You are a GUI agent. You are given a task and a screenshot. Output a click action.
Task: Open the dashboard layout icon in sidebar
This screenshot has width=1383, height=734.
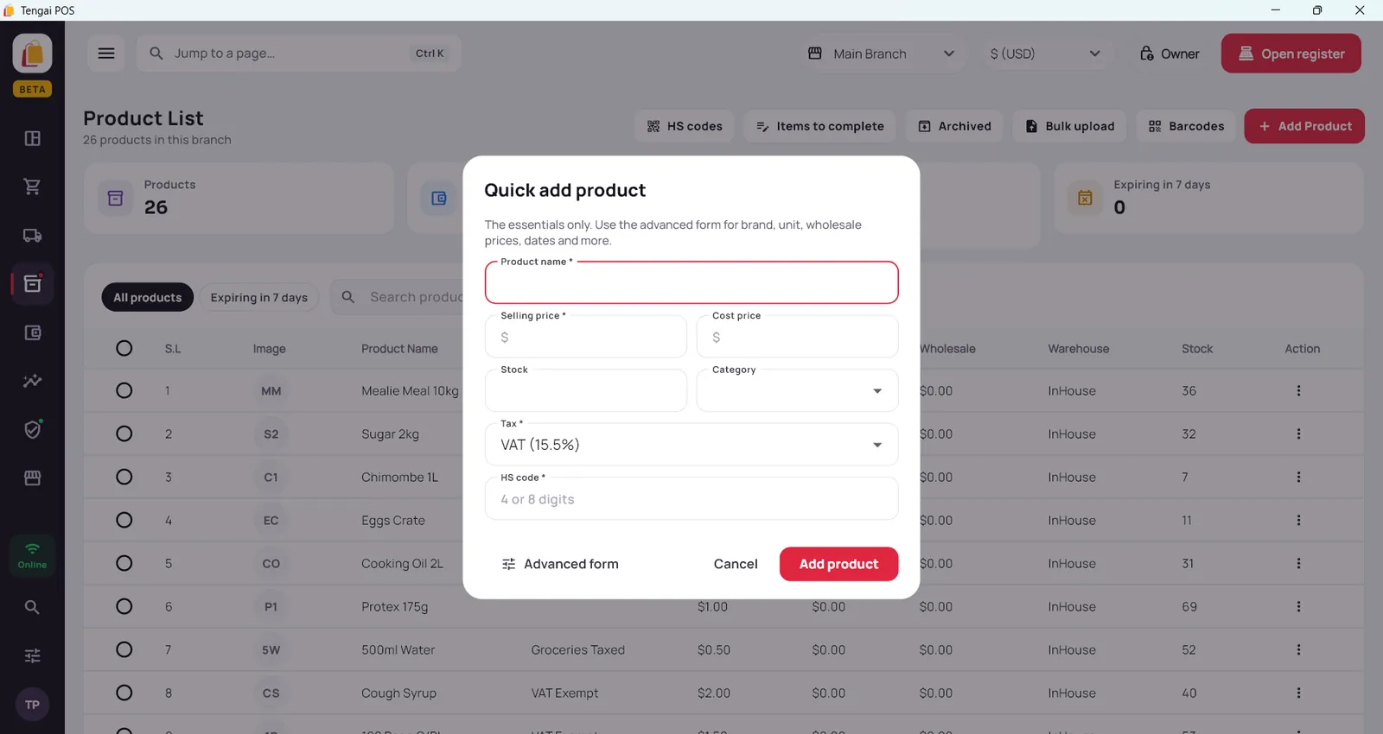pos(32,138)
